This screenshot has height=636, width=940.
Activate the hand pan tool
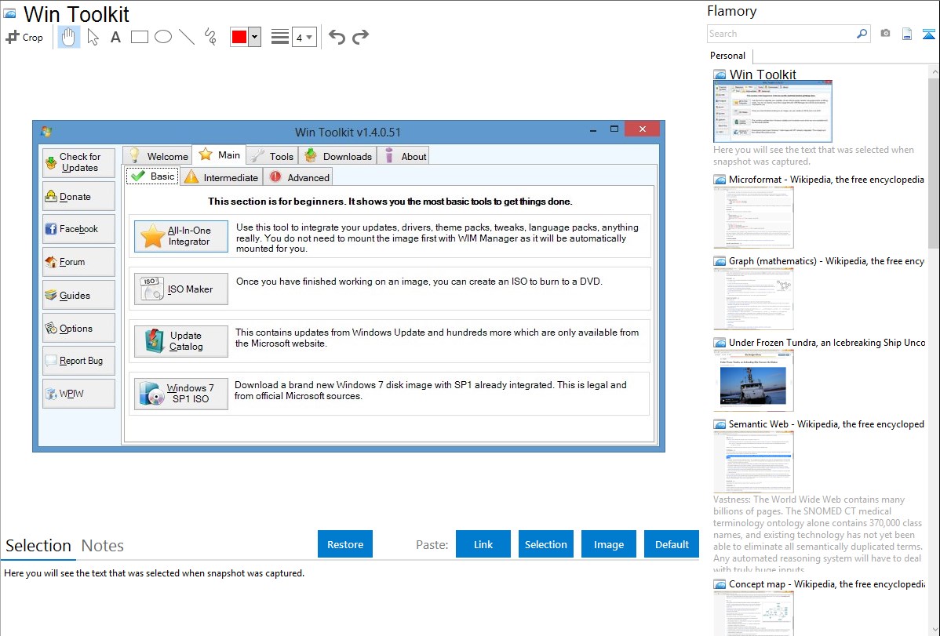(68, 37)
